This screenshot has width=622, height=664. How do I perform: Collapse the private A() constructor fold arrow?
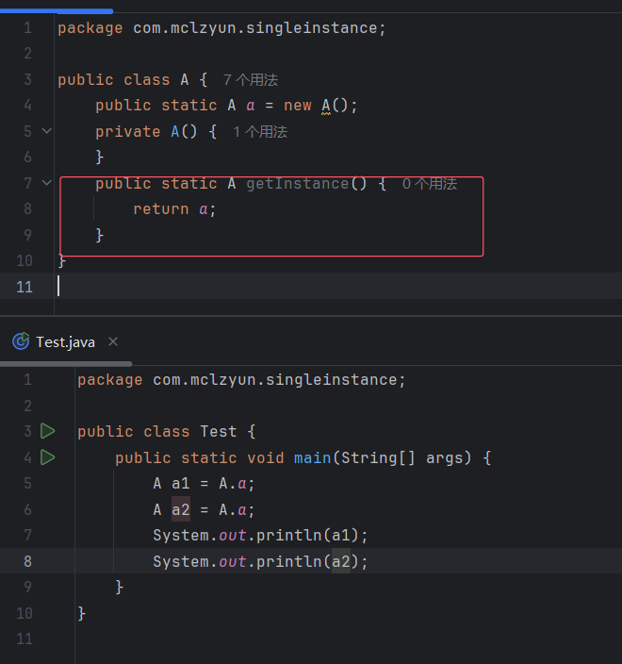[46, 131]
